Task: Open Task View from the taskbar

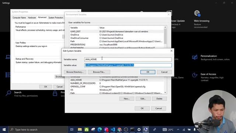Action: point(72,130)
